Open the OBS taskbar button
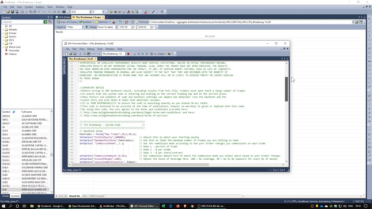This screenshot has width=372, height=209. pos(211,206)
